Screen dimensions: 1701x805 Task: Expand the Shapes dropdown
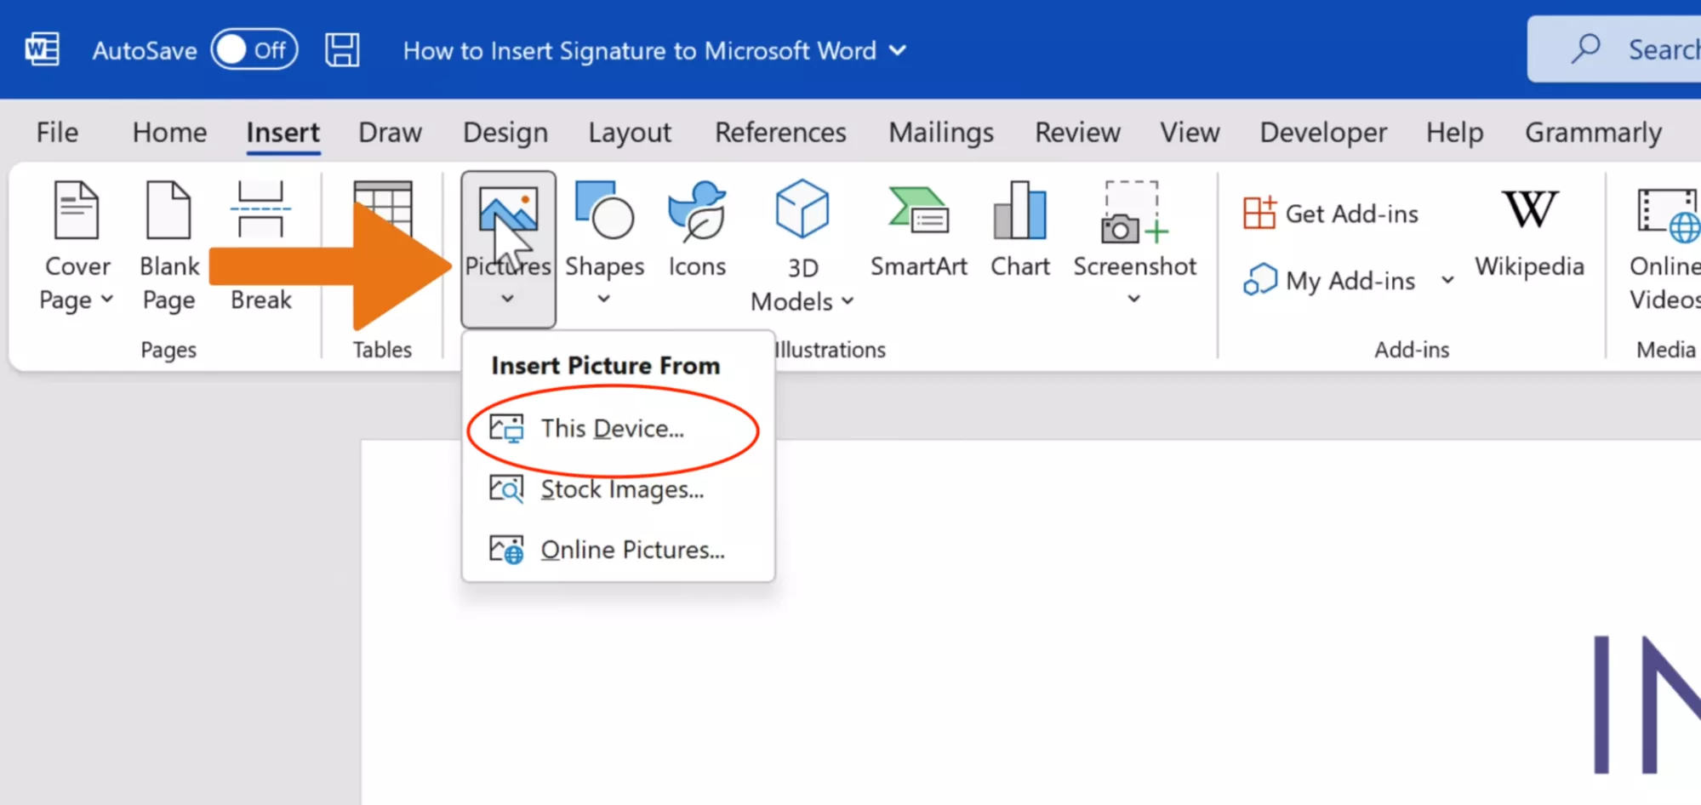(x=604, y=299)
